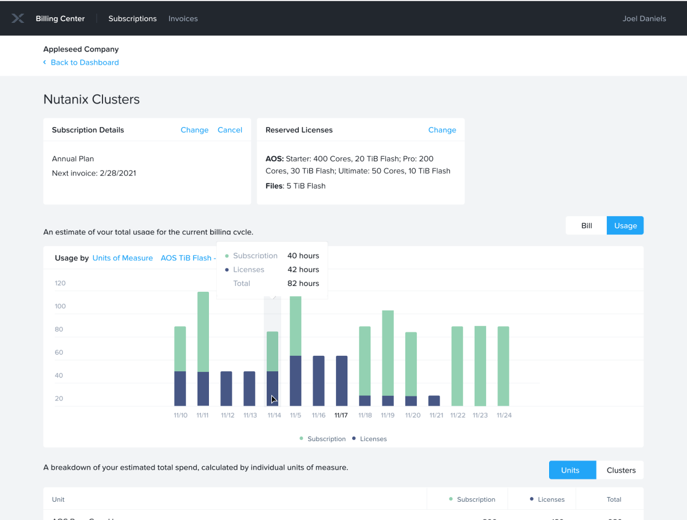Select the Units breakdown option

(x=572, y=470)
